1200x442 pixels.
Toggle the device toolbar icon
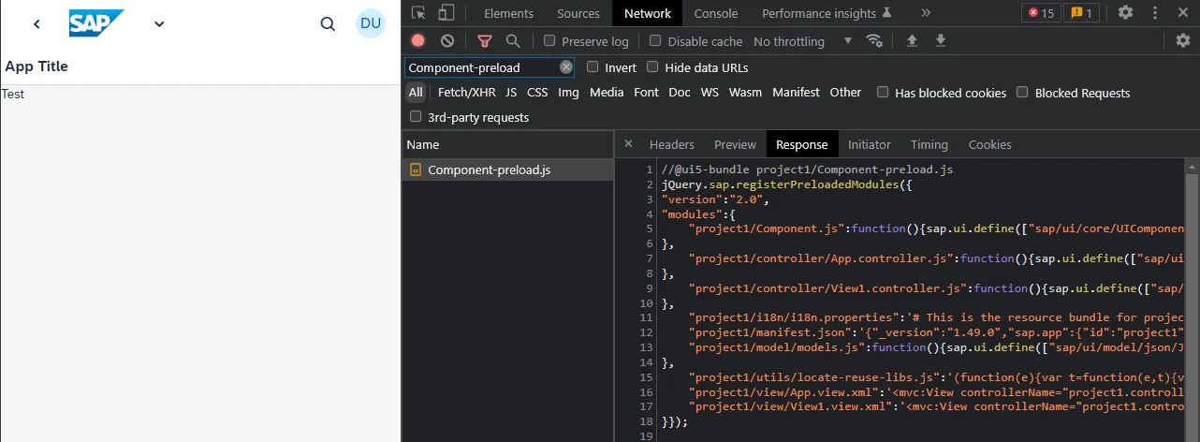446,13
